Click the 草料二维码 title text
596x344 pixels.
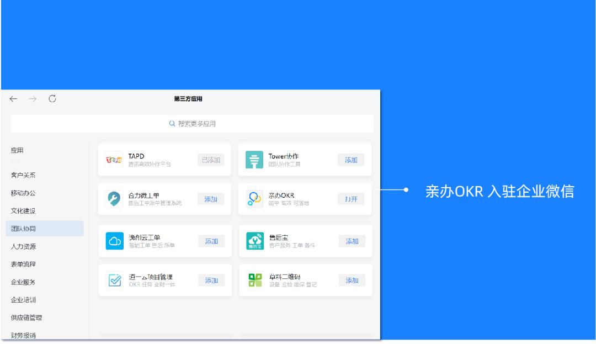285,277
